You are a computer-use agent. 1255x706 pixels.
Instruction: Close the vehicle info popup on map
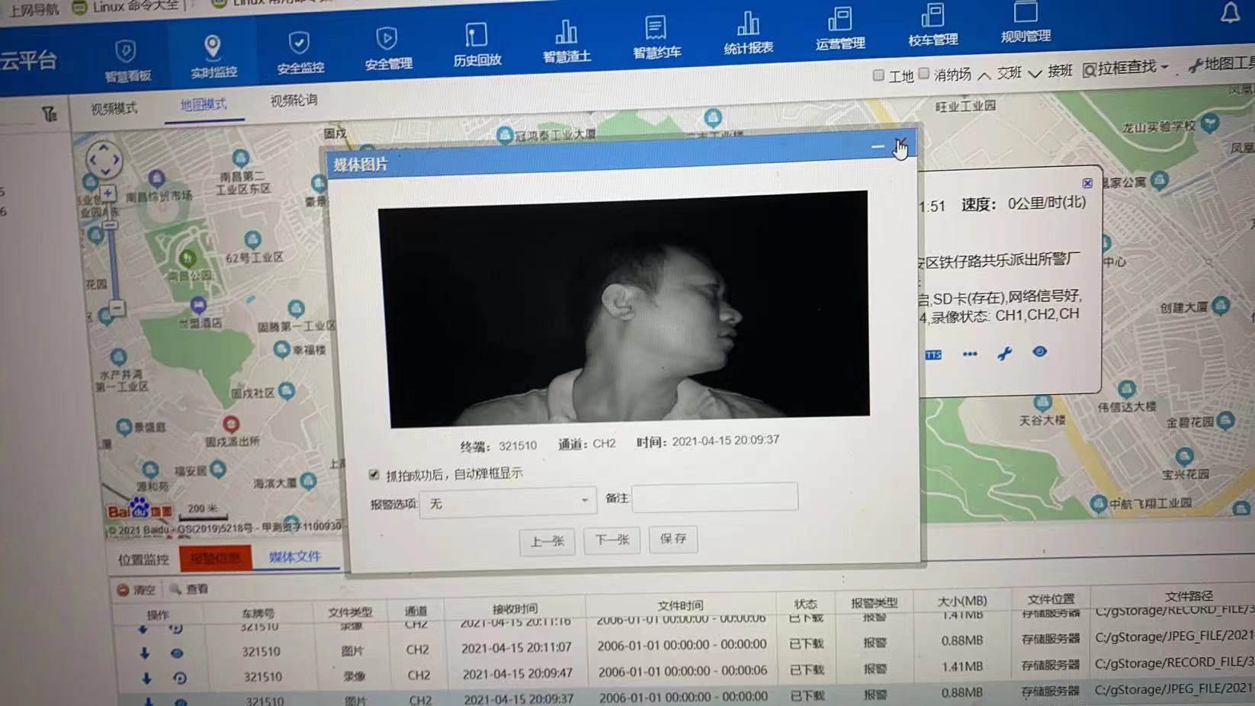pos(1087,183)
